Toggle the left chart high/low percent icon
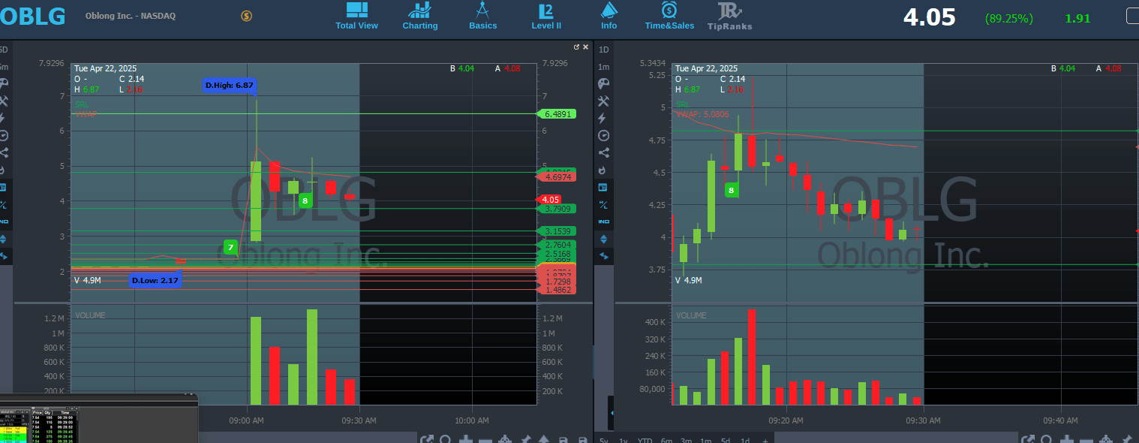Image resolution: width=1139 pixels, height=443 pixels. [3, 204]
